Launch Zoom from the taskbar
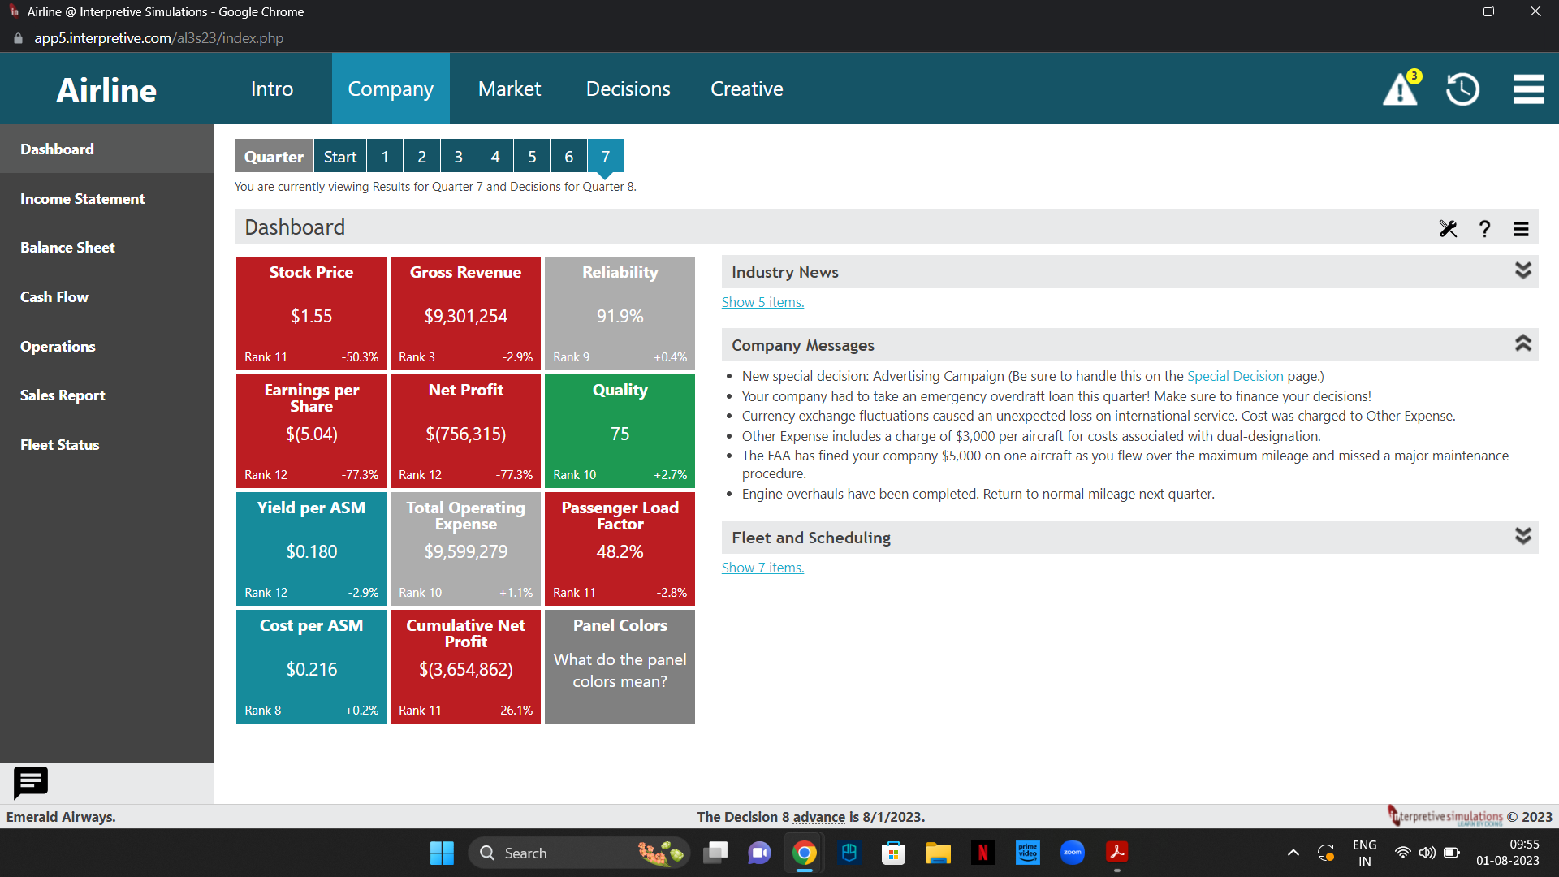The image size is (1559, 877). tap(1073, 853)
